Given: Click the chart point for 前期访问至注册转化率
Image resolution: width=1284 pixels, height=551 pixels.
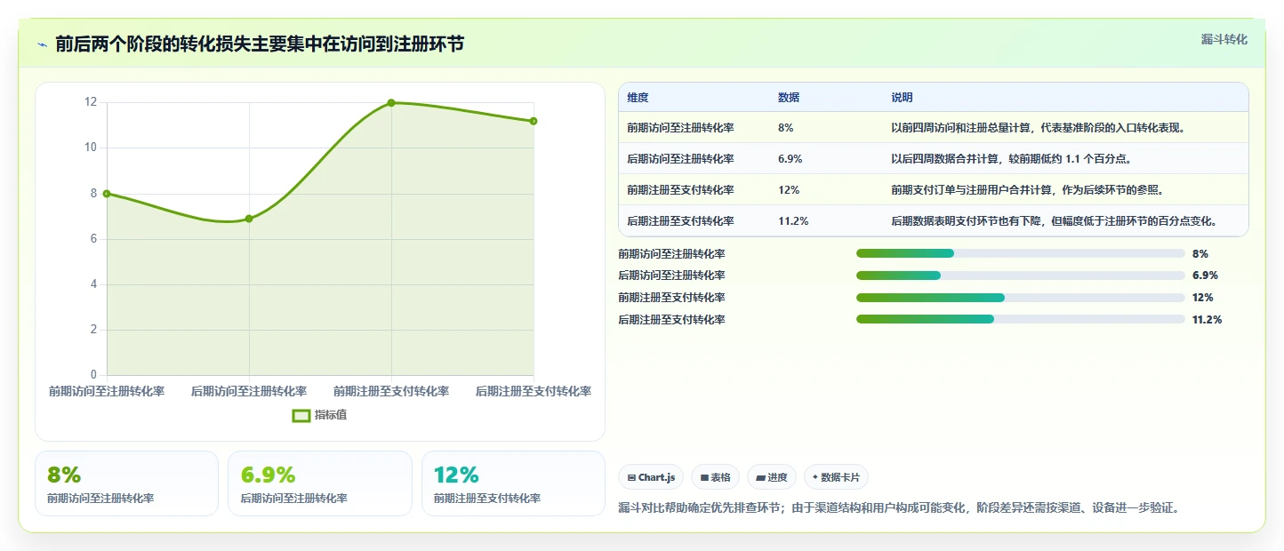Looking at the screenshot, I should [x=107, y=193].
